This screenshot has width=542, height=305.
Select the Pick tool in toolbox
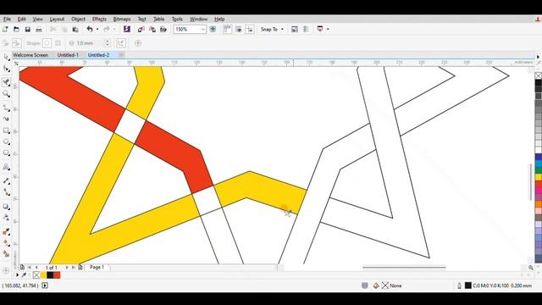(6, 57)
